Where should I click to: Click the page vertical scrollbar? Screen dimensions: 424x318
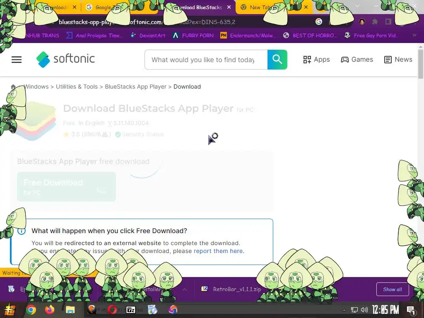click(421, 64)
